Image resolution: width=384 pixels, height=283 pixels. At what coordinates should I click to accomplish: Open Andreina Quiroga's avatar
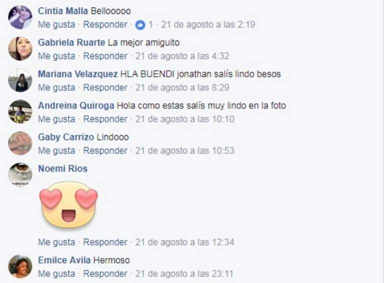20,112
